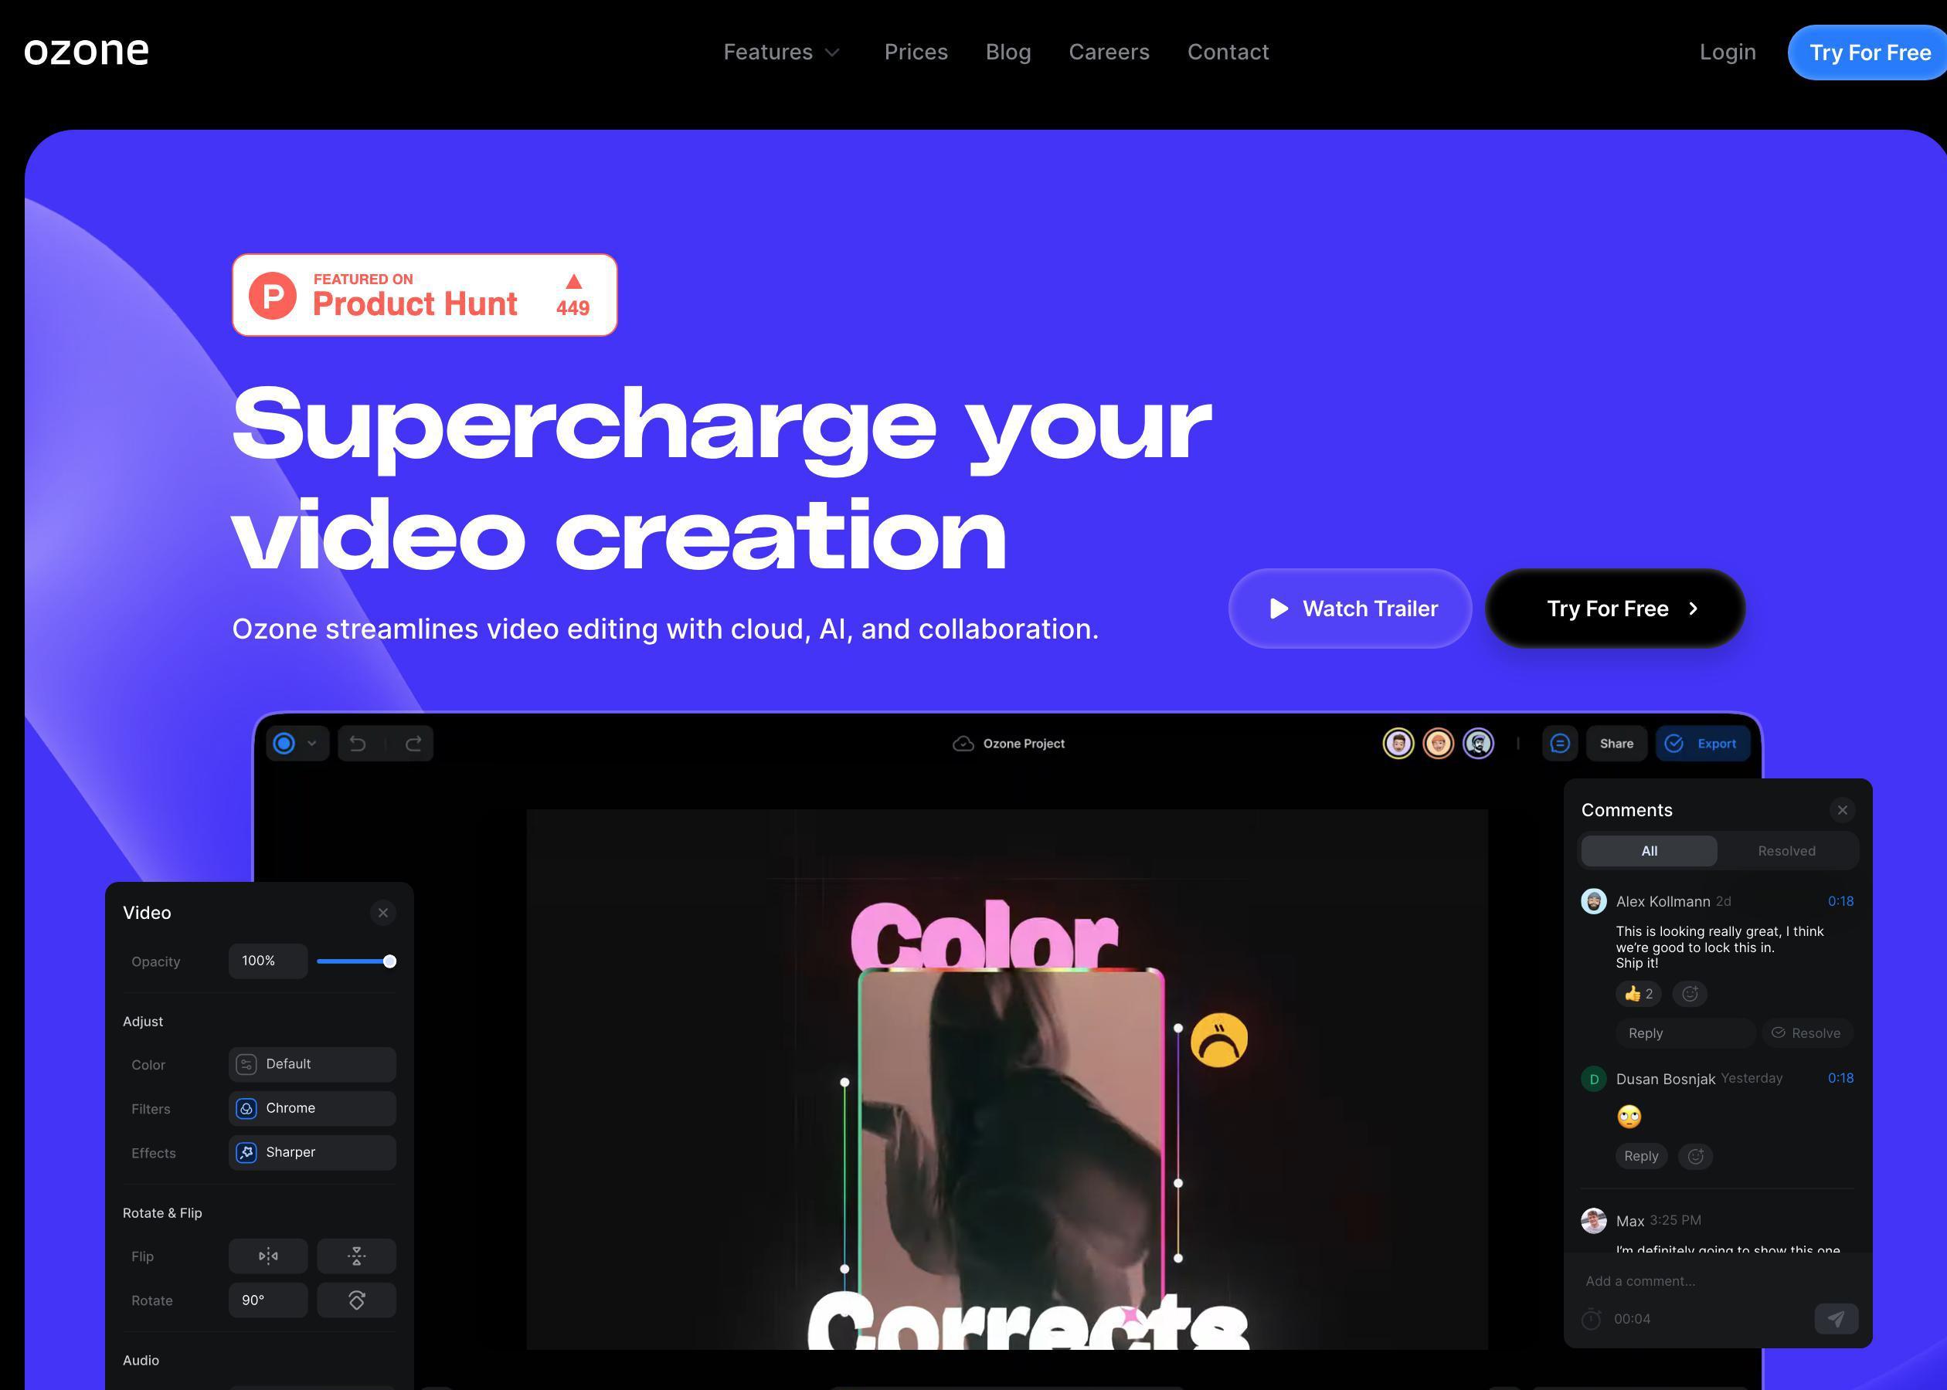Toggle the Resolved comments tab
The width and height of the screenshot is (1947, 1390).
click(x=1786, y=850)
